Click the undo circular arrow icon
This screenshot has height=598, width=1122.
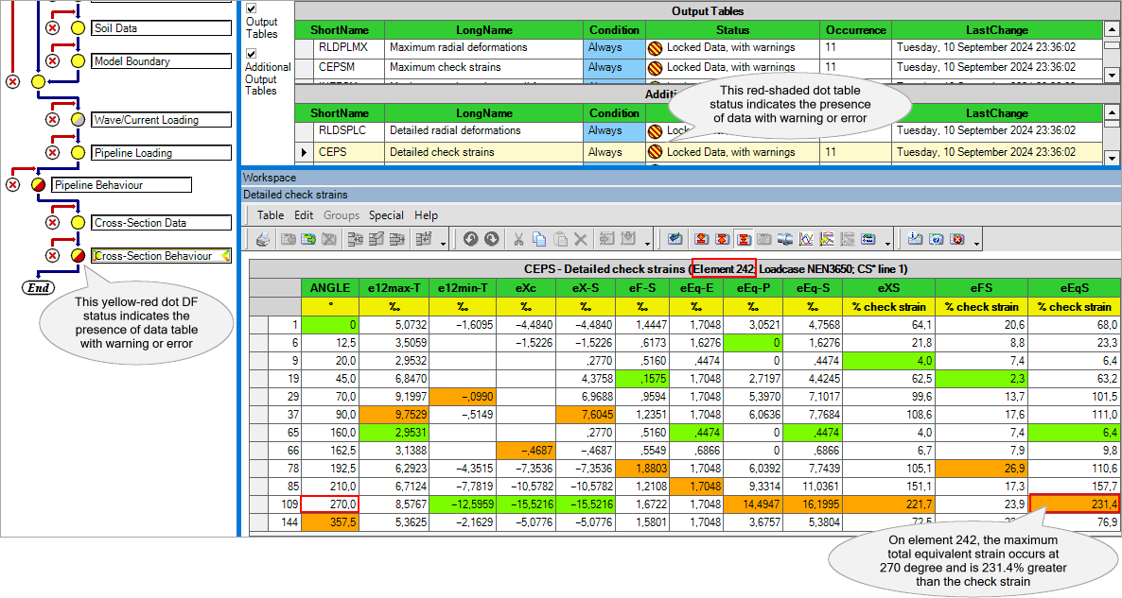[470, 239]
